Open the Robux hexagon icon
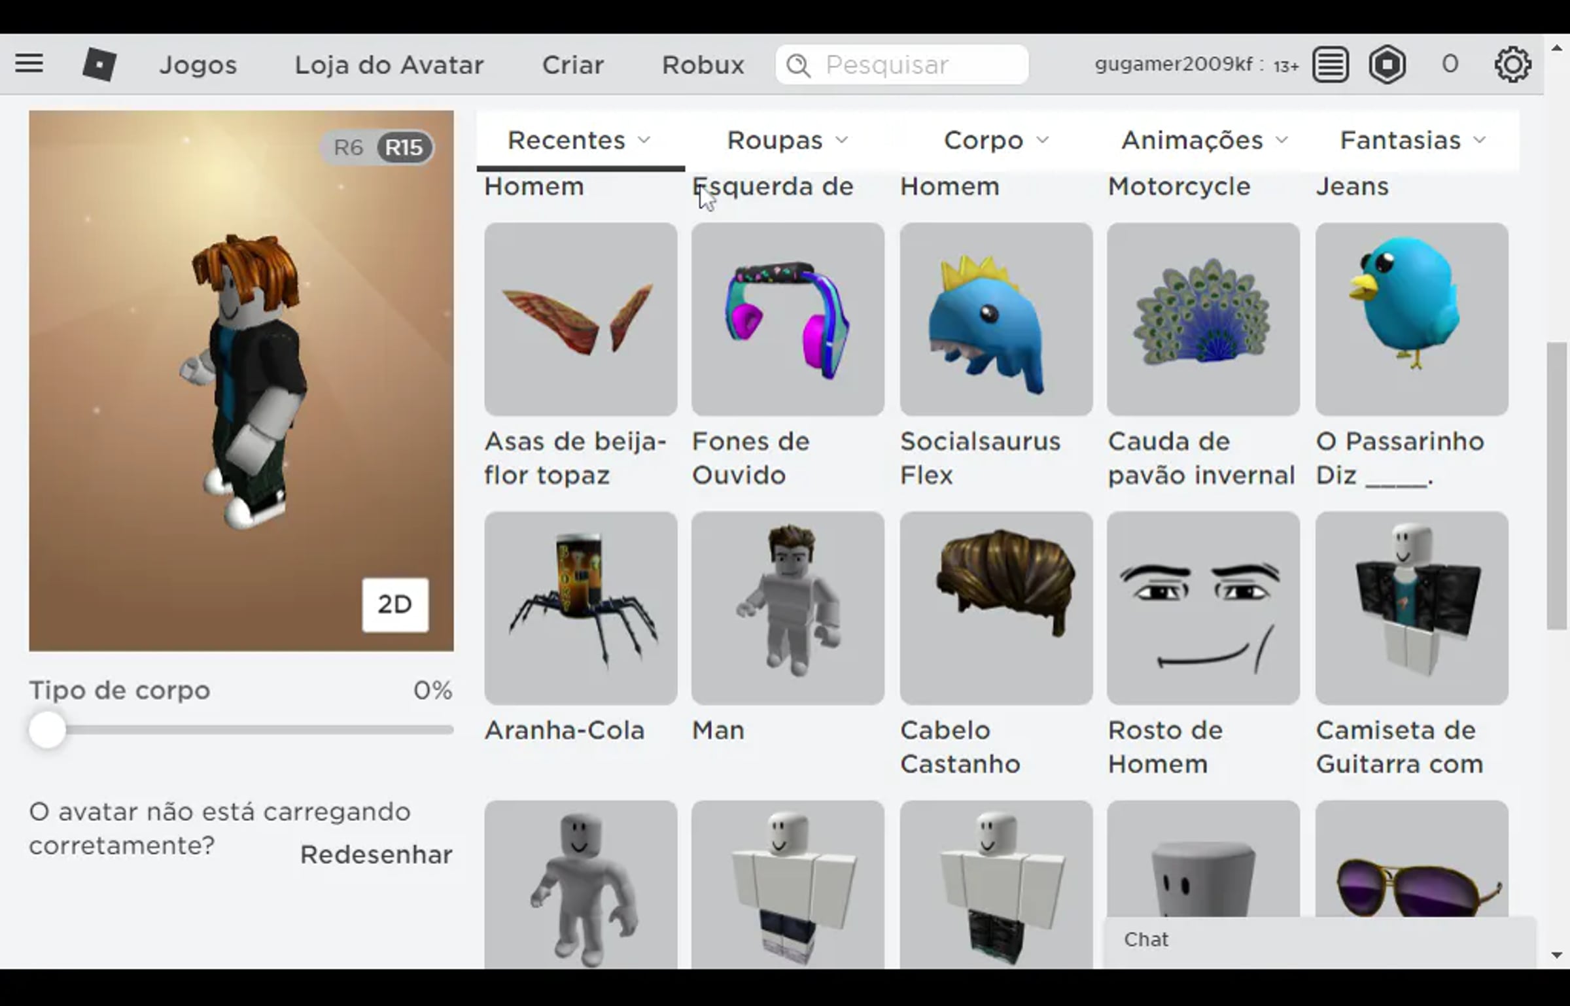 point(1387,64)
